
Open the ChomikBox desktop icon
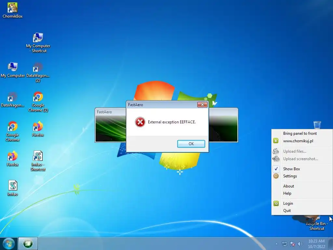tap(13, 10)
